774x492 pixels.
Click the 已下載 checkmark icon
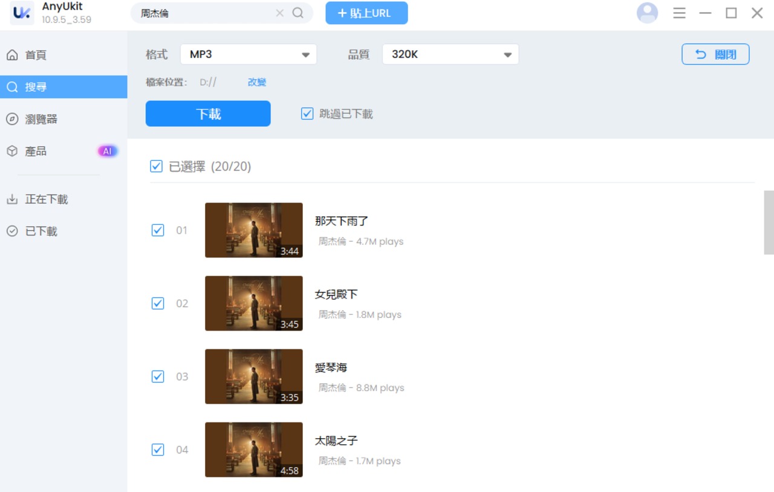pos(12,231)
